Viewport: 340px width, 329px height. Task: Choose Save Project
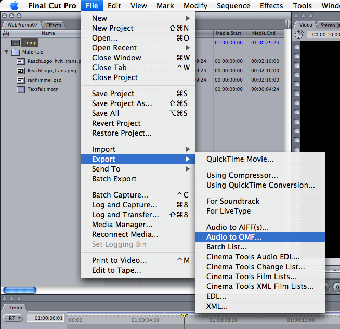pyautogui.click(x=138, y=94)
